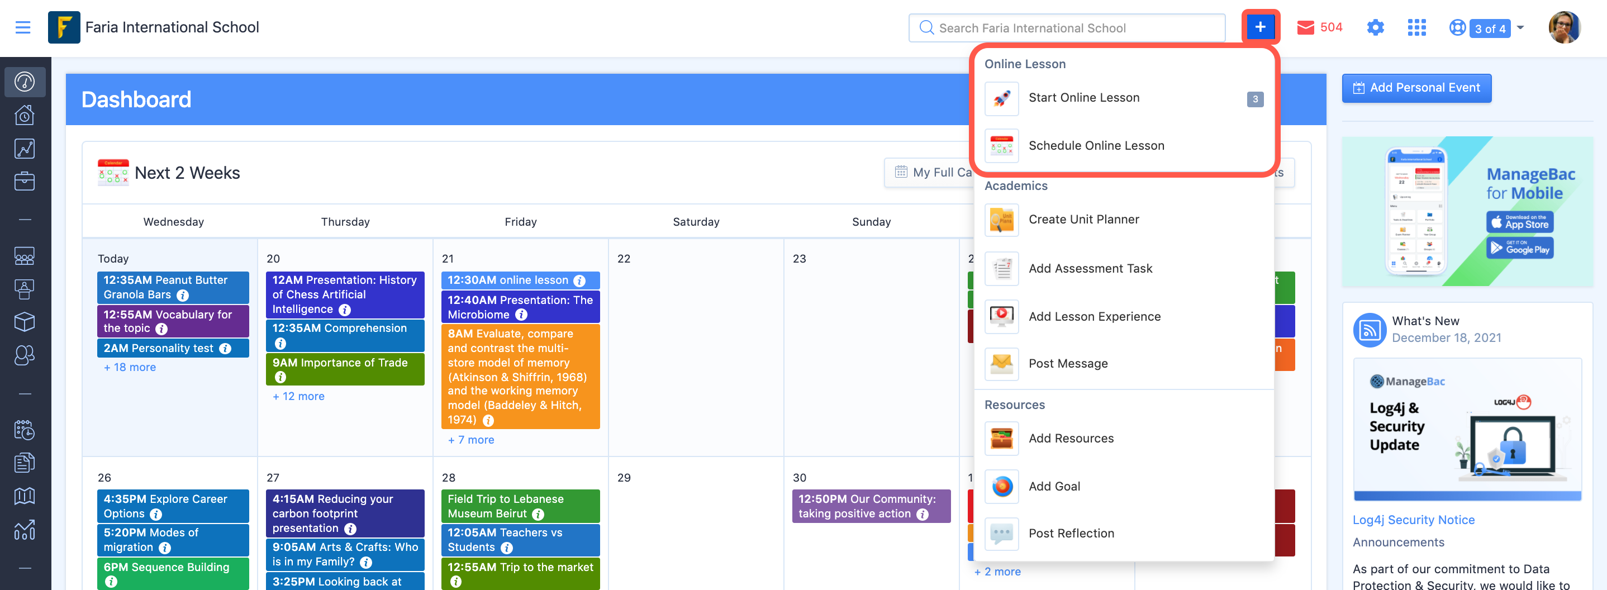
Task: Open '12:35AM Comprehension' event
Action: [x=345, y=336]
